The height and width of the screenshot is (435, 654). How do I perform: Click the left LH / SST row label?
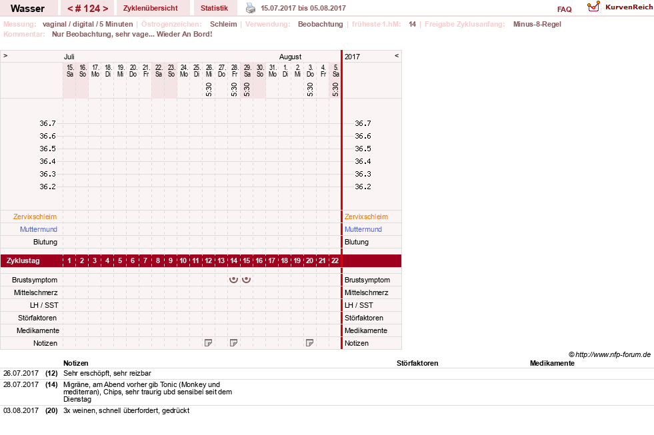(x=44, y=305)
